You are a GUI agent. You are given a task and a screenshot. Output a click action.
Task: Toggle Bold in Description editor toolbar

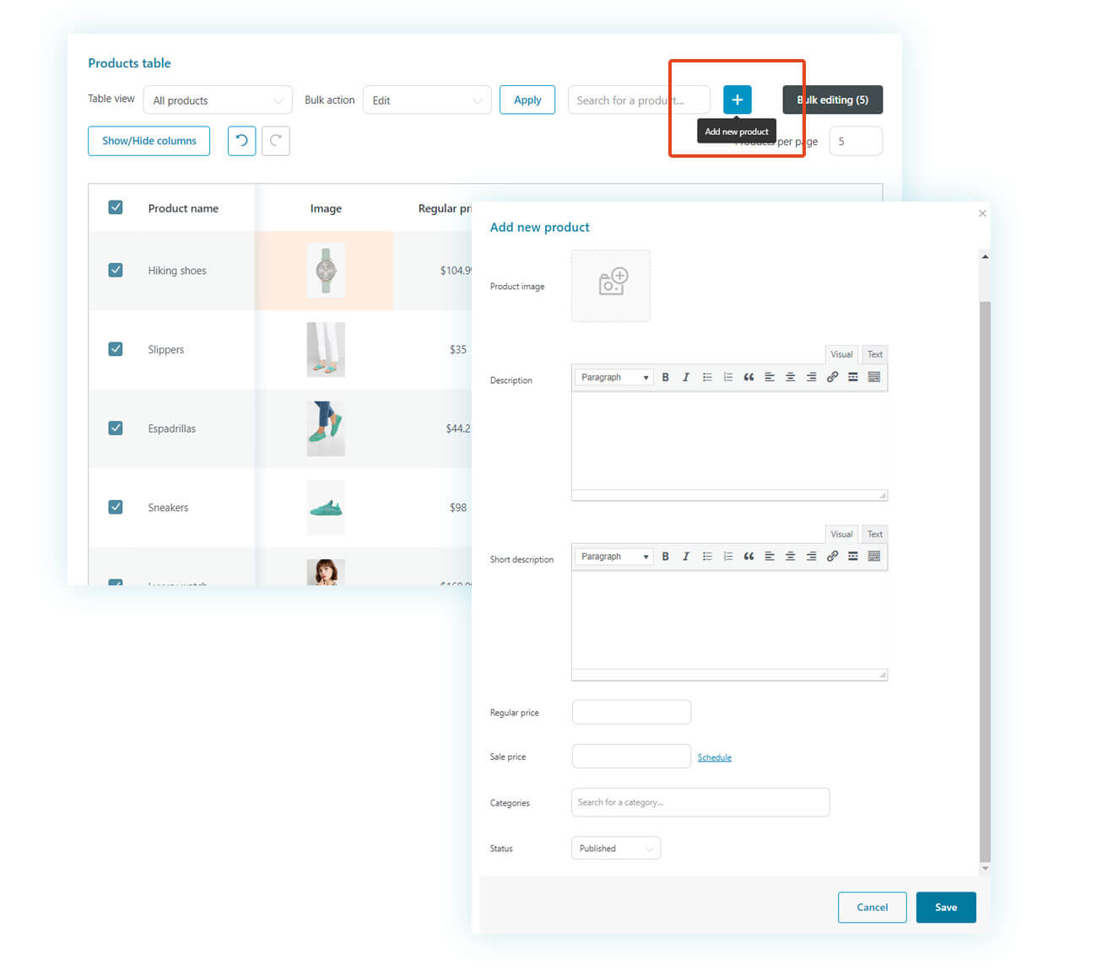[x=665, y=377]
